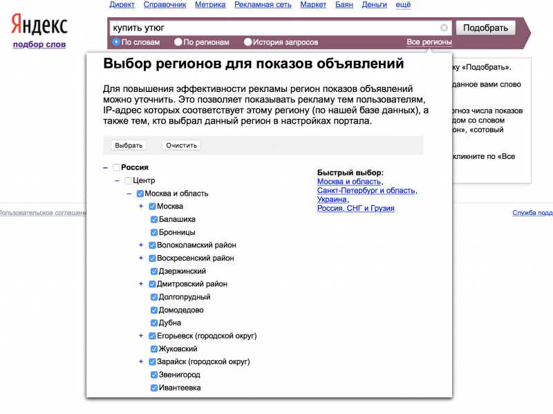The height and width of the screenshot is (414, 553).
Task: Open the 'Служба поддержки' footer link
Action: click(x=532, y=213)
